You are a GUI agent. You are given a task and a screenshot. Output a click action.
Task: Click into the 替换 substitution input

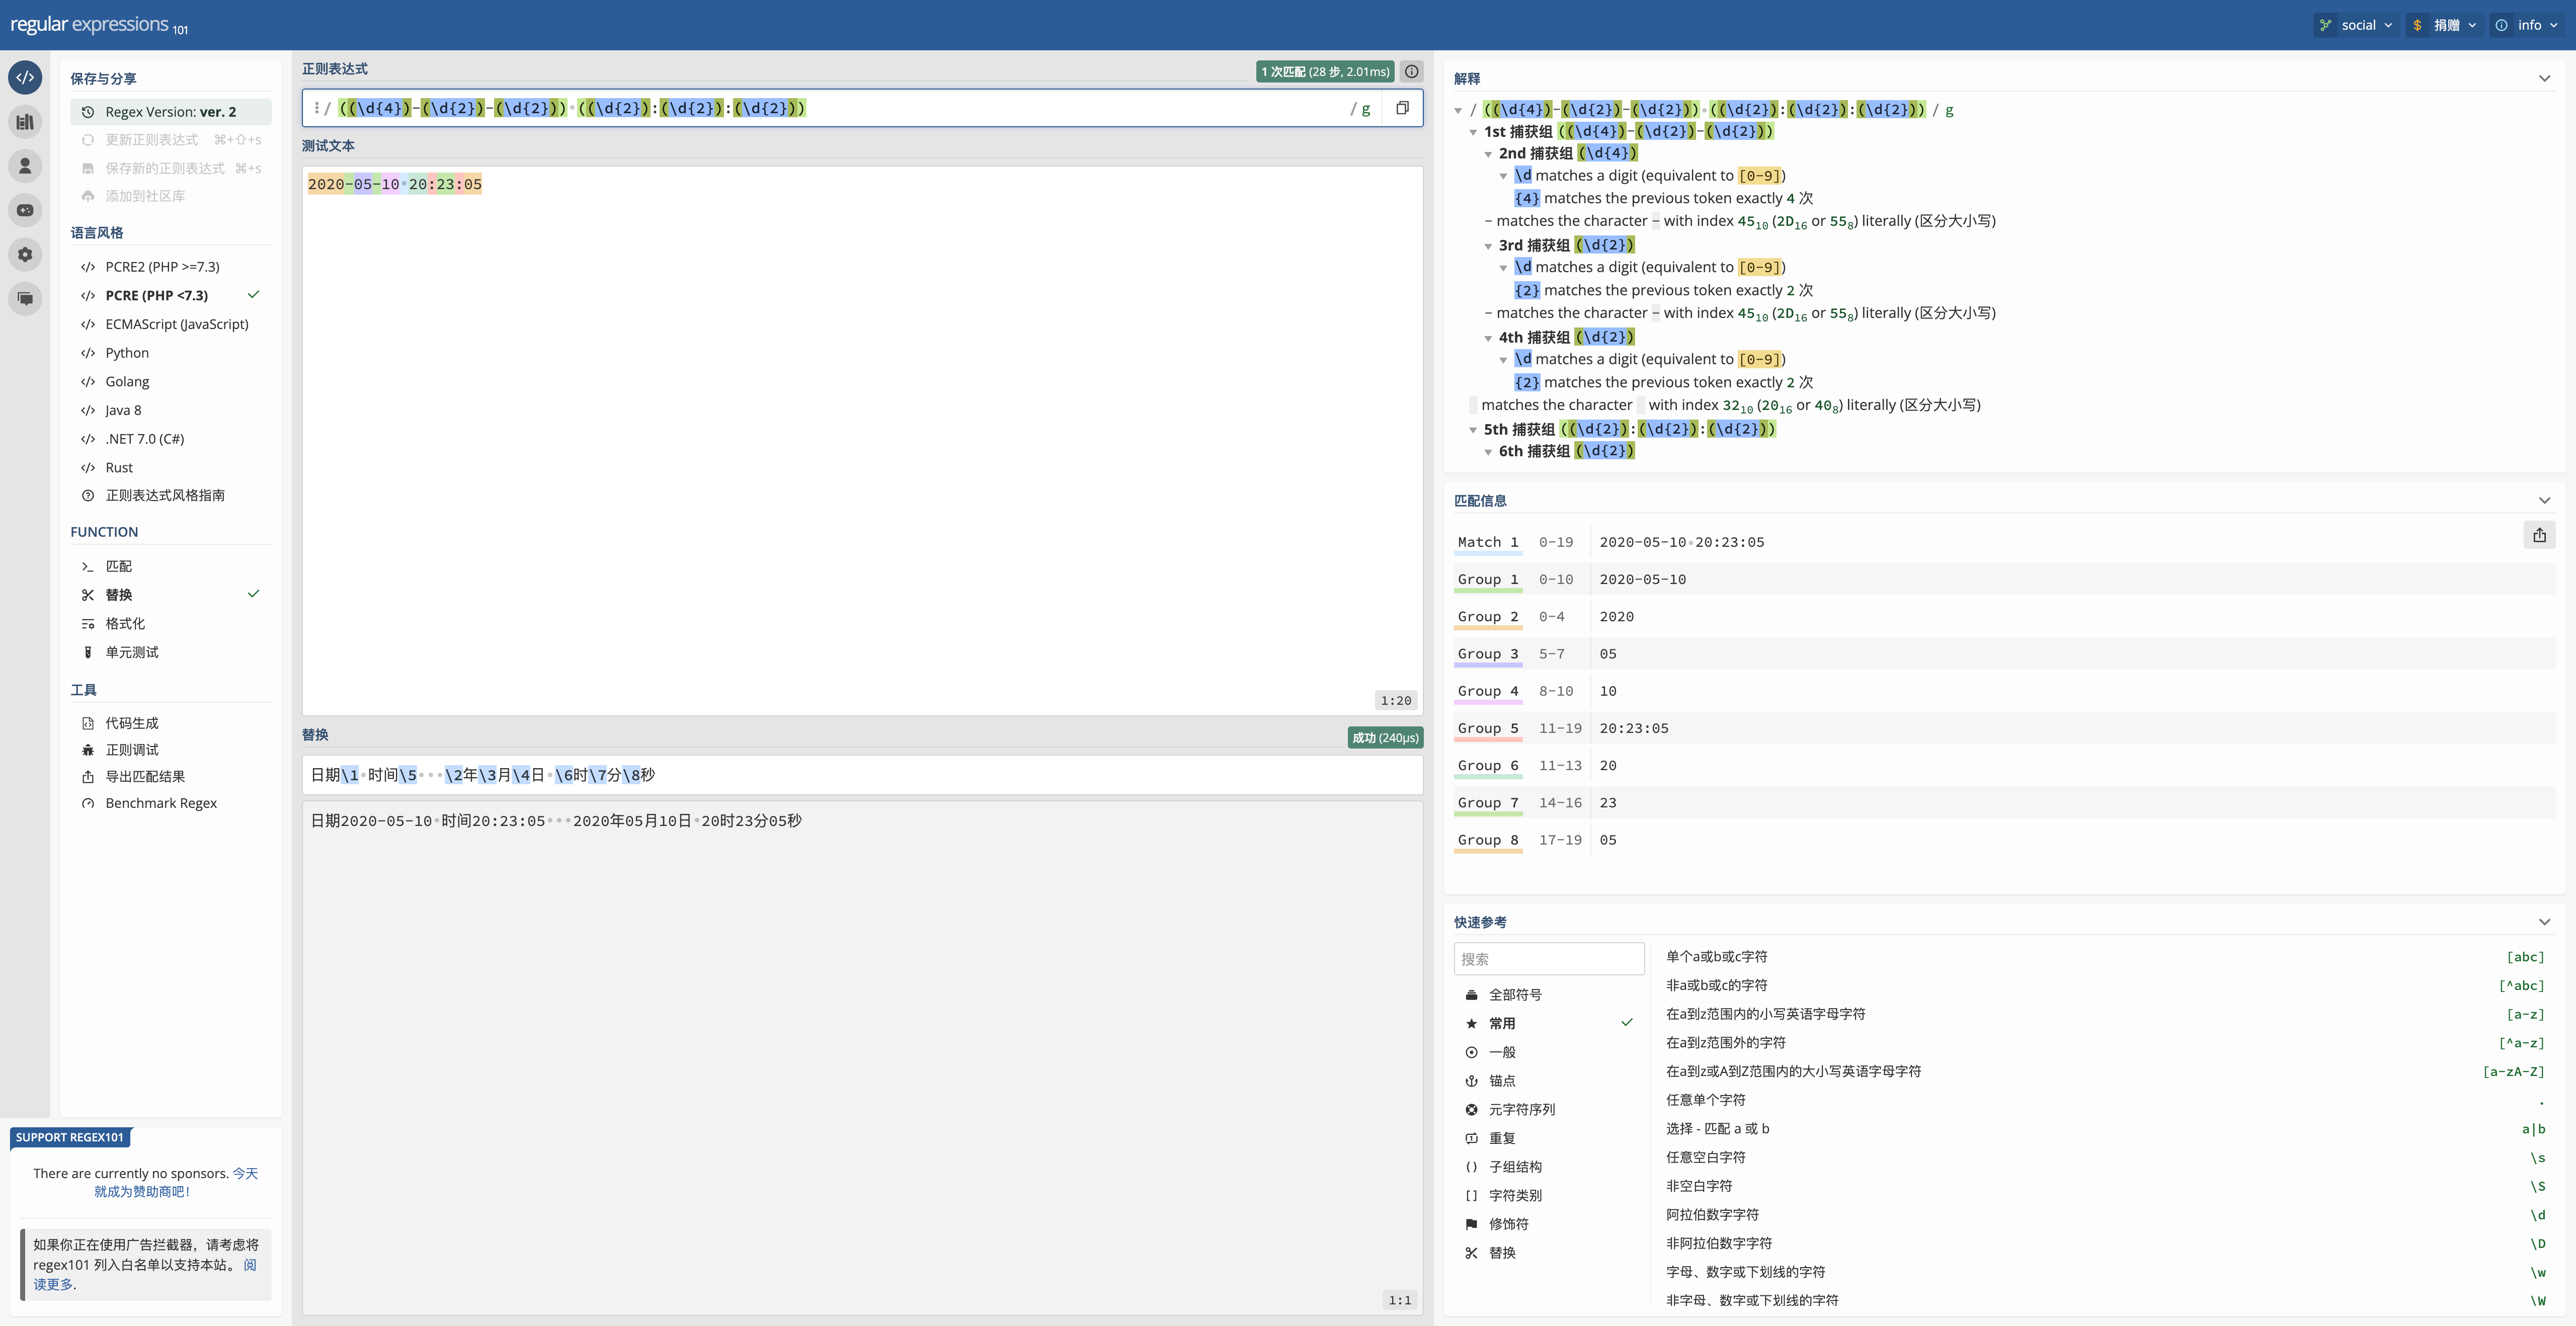click(x=862, y=775)
